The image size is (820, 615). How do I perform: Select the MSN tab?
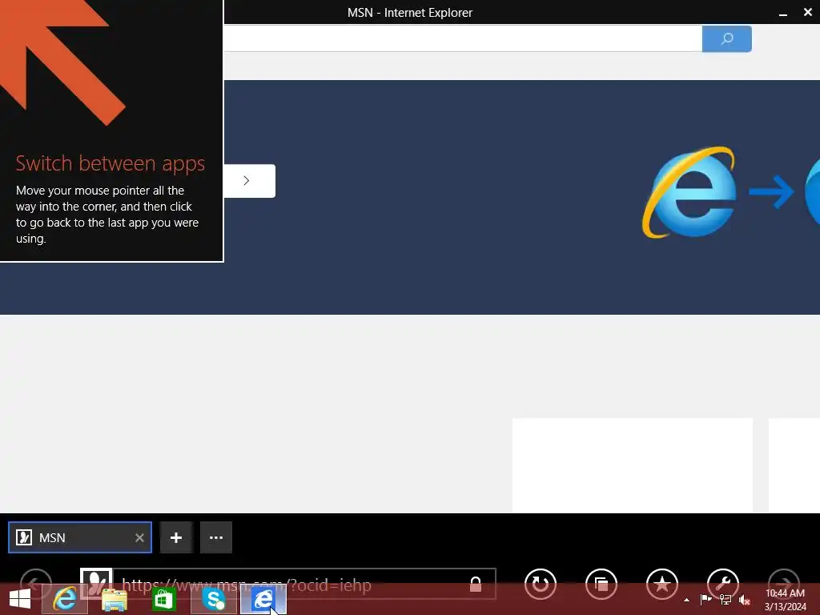click(x=80, y=537)
